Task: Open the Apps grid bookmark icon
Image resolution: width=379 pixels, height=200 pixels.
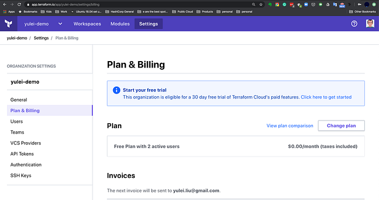Action: point(4,11)
